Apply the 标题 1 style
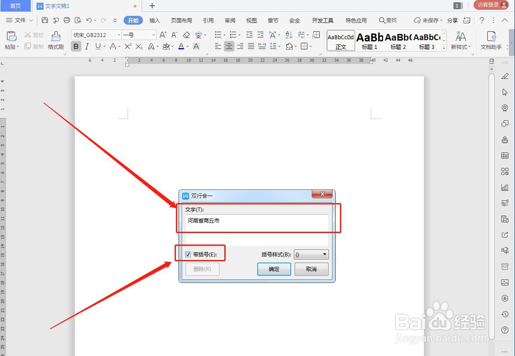This screenshot has width=515, height=356. [370, 41]
